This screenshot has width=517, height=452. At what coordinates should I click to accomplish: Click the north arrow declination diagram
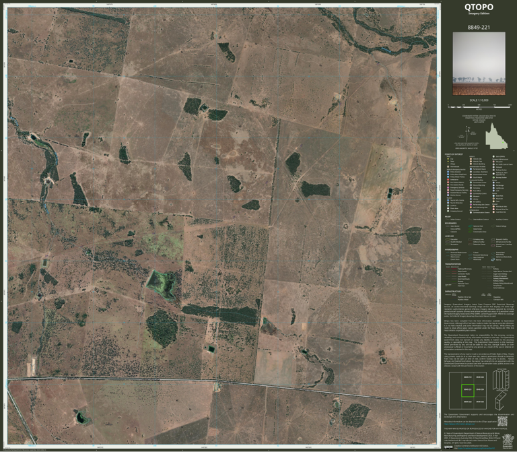coord(467,135)
